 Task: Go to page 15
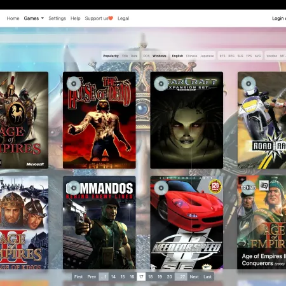pos(123,276)
